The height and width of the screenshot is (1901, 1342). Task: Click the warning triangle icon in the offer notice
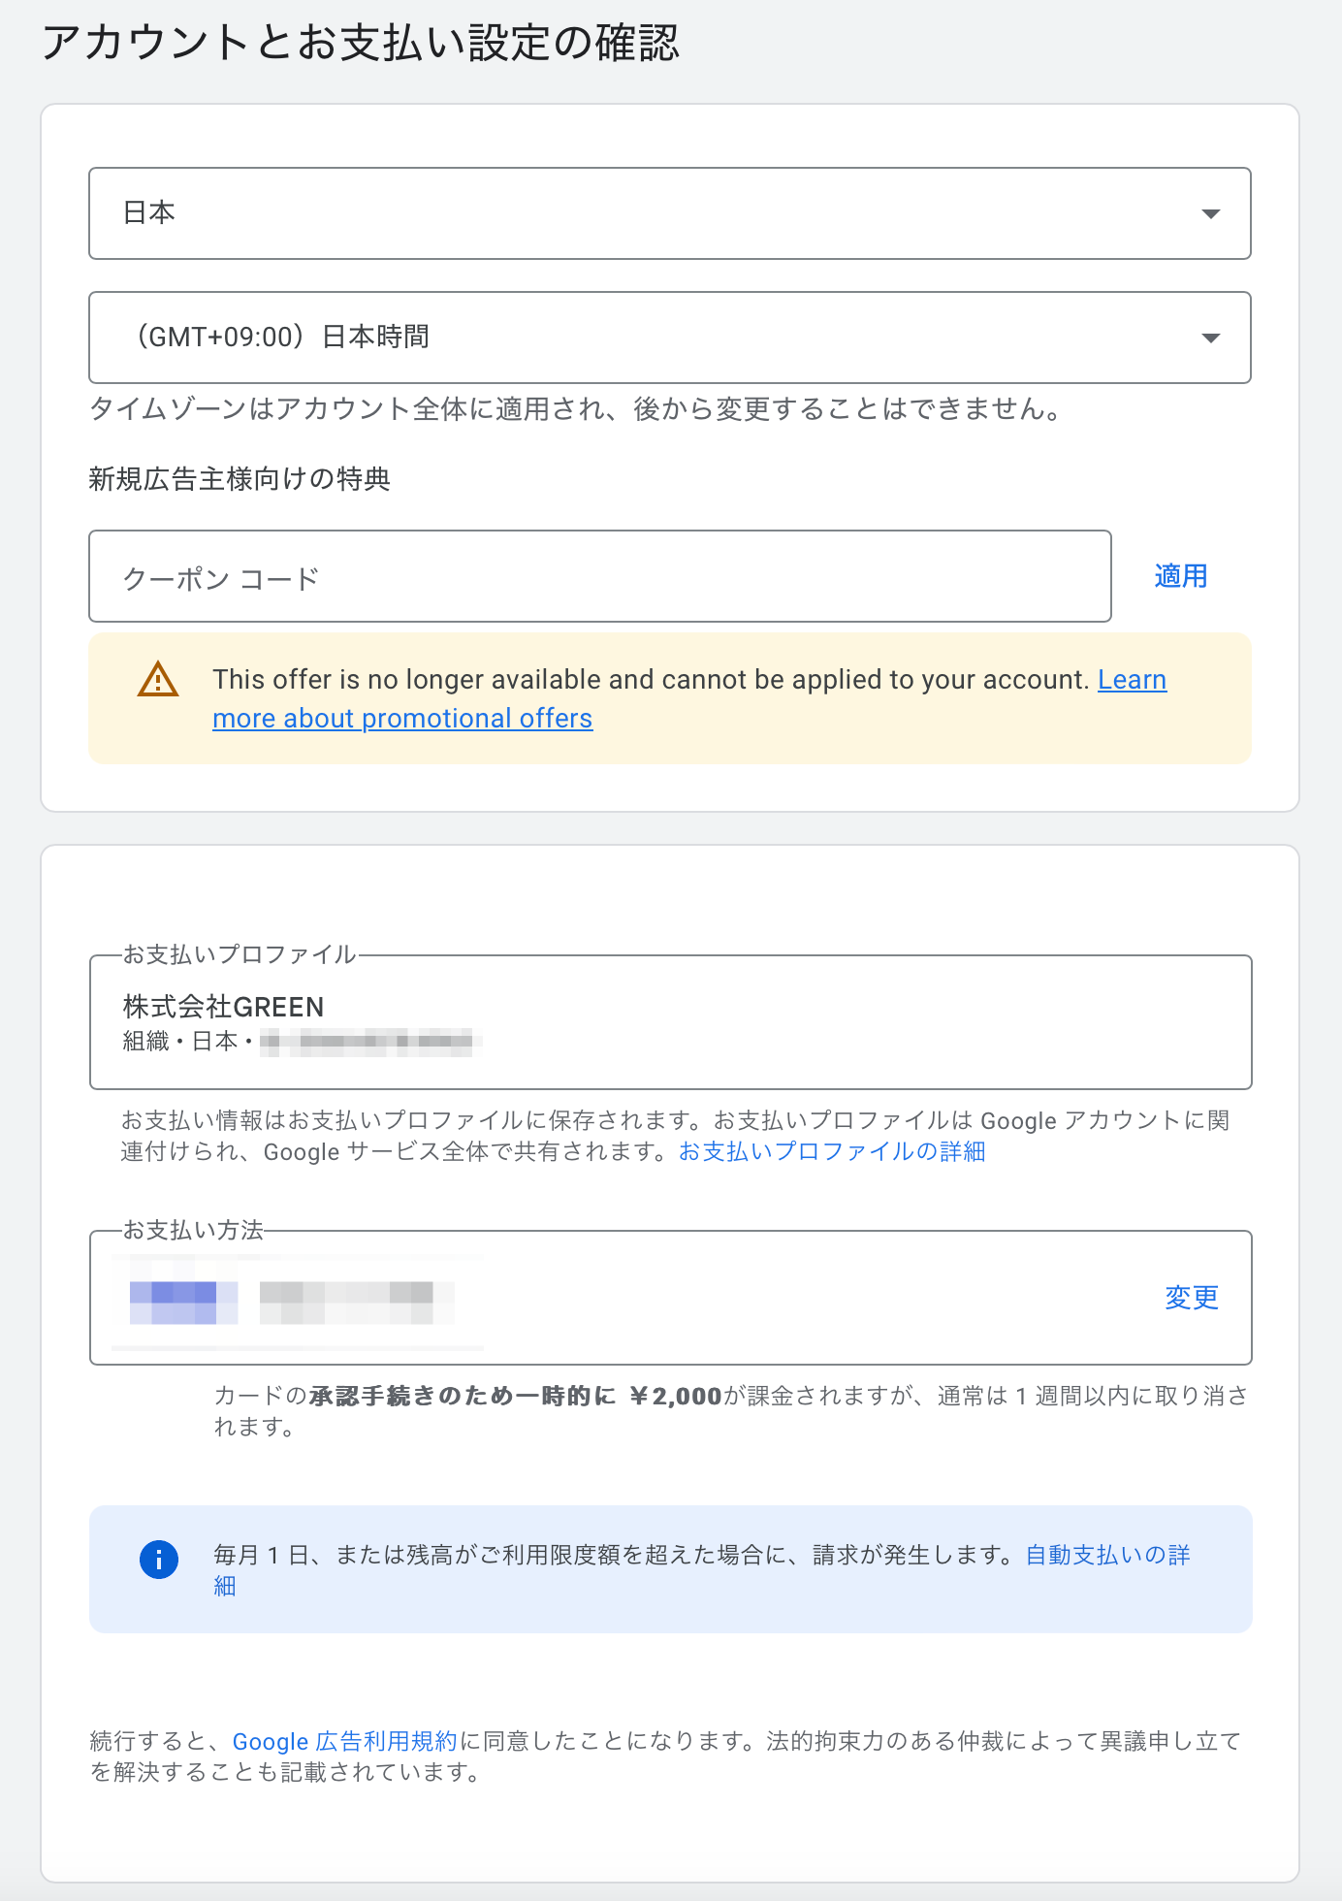[x=158, y=680]
